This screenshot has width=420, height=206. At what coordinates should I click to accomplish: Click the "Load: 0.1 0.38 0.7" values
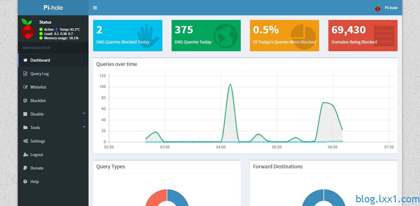(58, 34)
